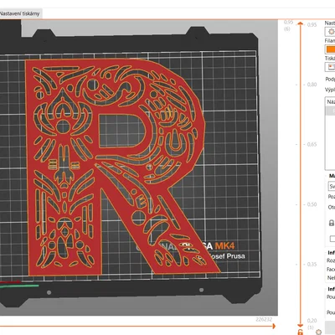Click the 0,65 height label on the ruler
The image size is (335, 335).
312,145
